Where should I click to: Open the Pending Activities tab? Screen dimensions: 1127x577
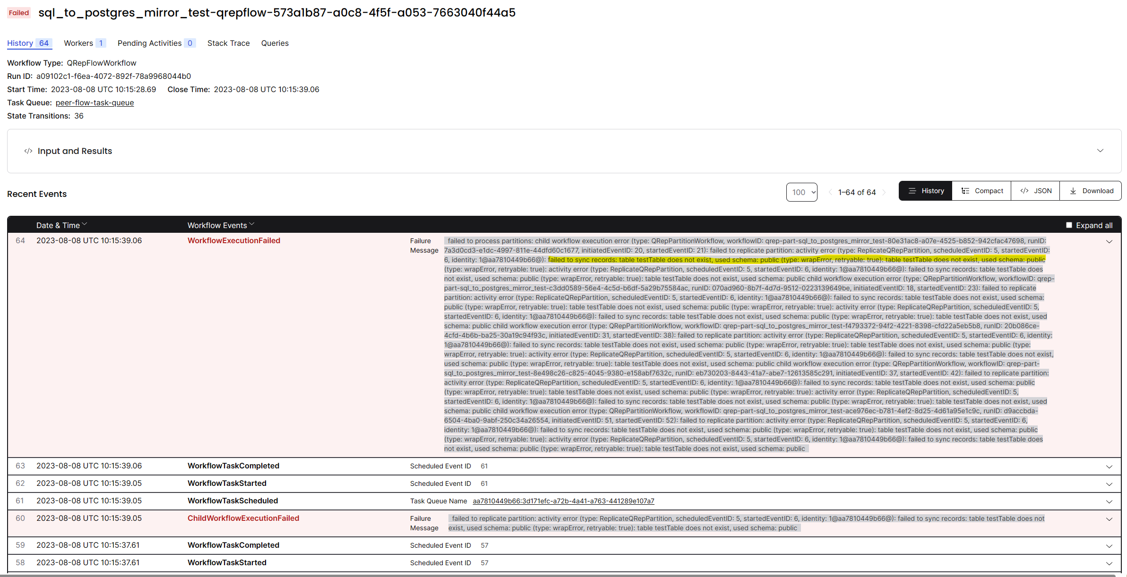pos(156,43)
